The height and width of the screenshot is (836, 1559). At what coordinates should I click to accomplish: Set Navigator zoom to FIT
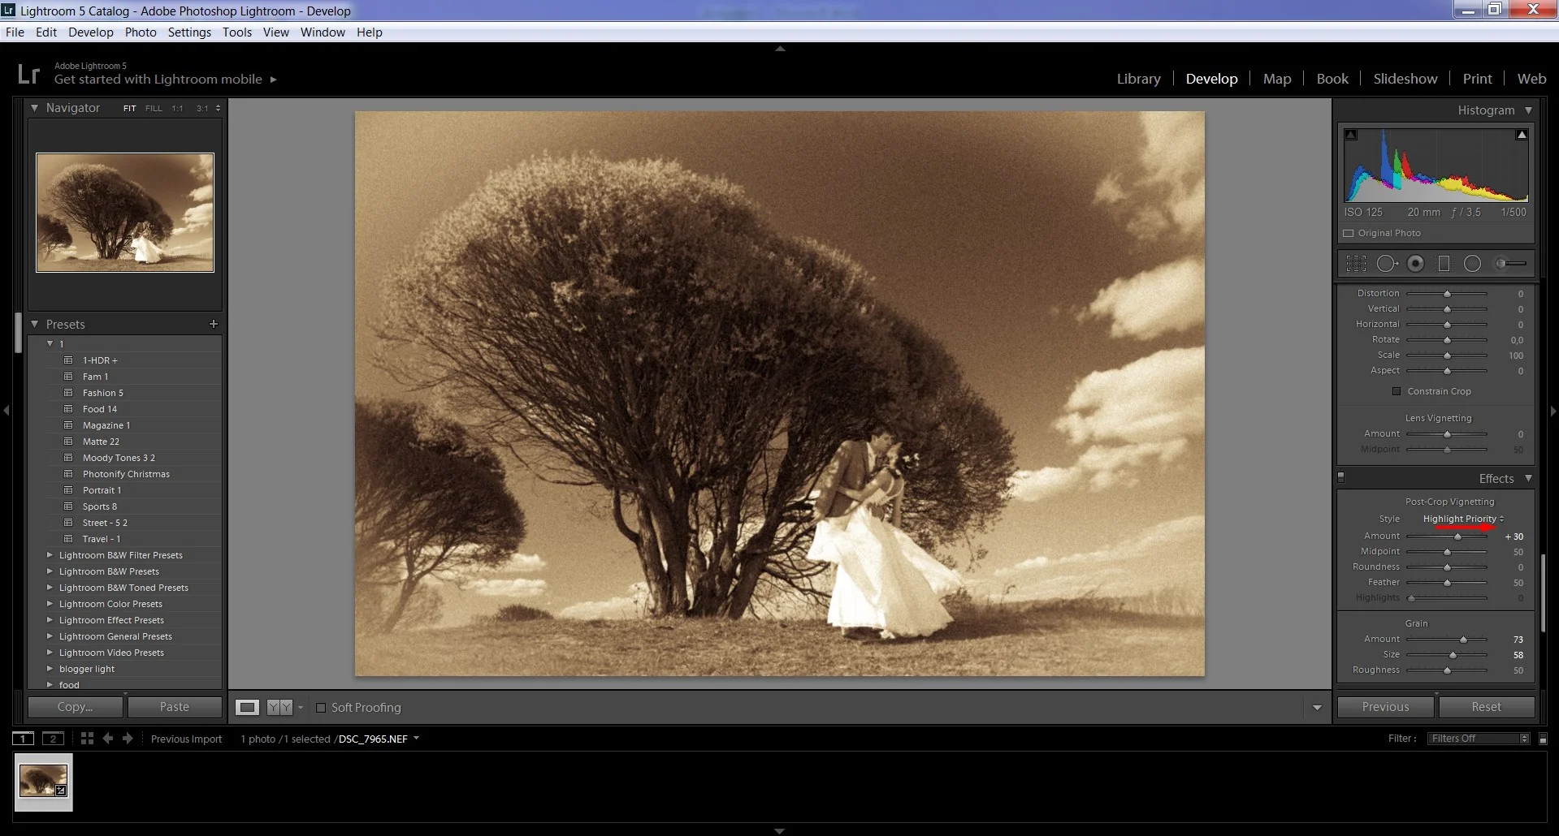pos(130,108)
